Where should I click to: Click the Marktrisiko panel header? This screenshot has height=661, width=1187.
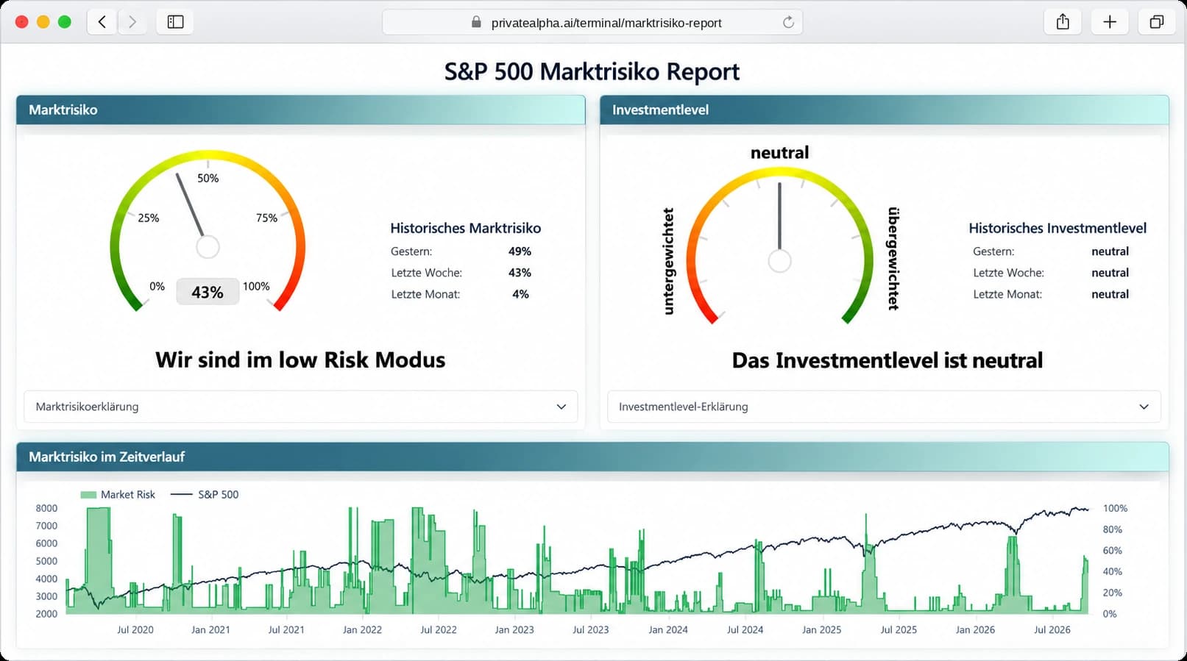click(x=301, y=110)
